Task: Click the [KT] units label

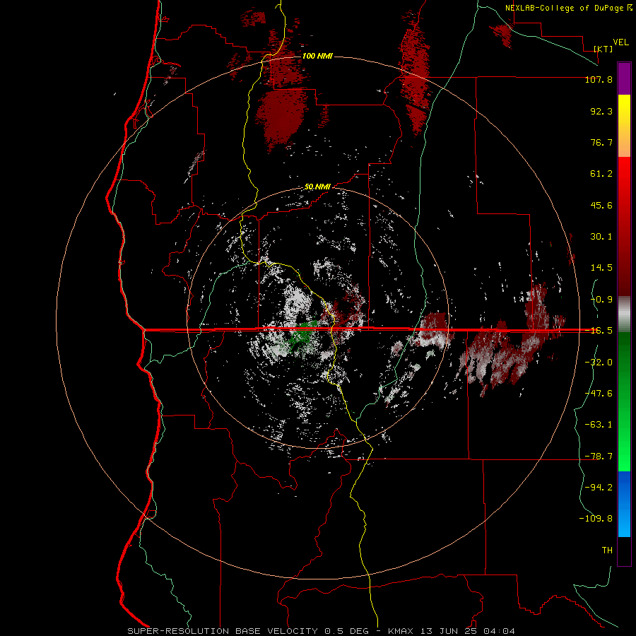Action: coord(603,49)
